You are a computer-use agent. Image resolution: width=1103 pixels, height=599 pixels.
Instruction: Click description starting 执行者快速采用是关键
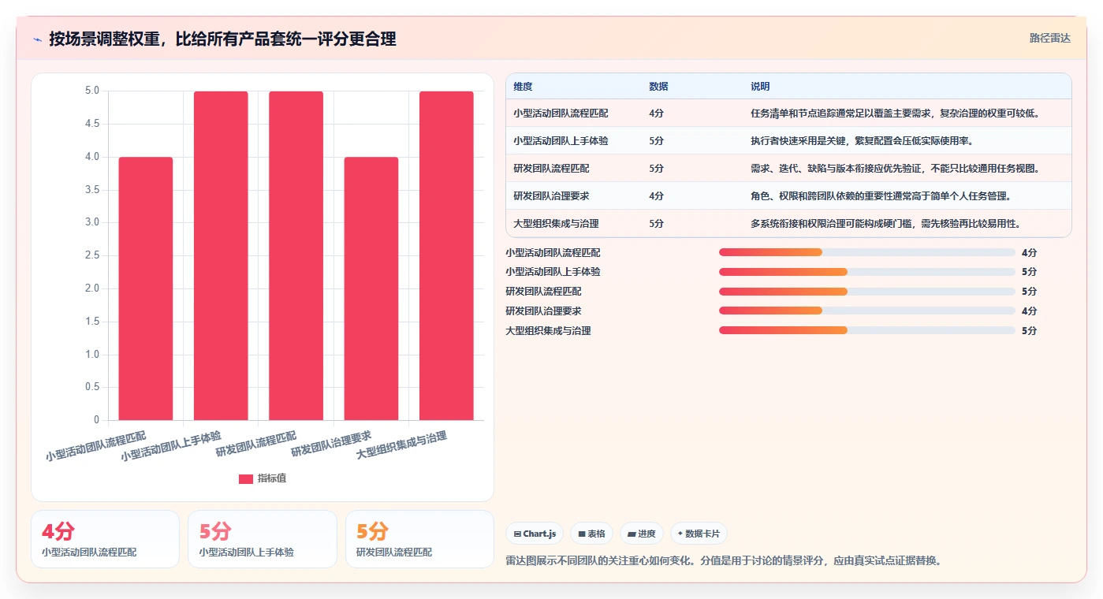862,141
